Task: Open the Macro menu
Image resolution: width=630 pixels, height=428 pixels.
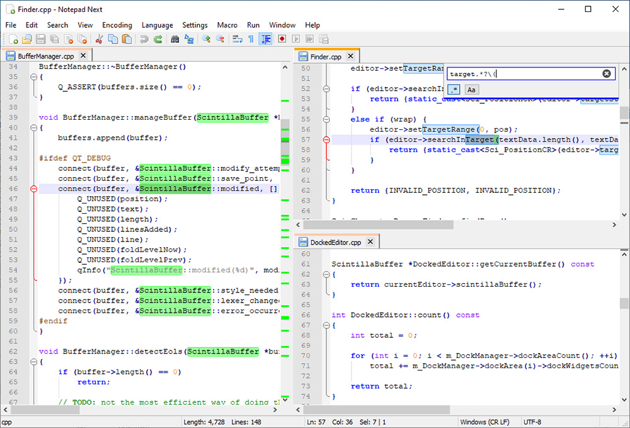Action: [227, 25]
